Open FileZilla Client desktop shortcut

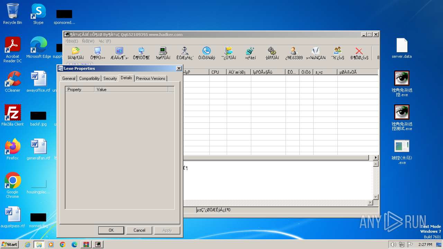[12, 116]
